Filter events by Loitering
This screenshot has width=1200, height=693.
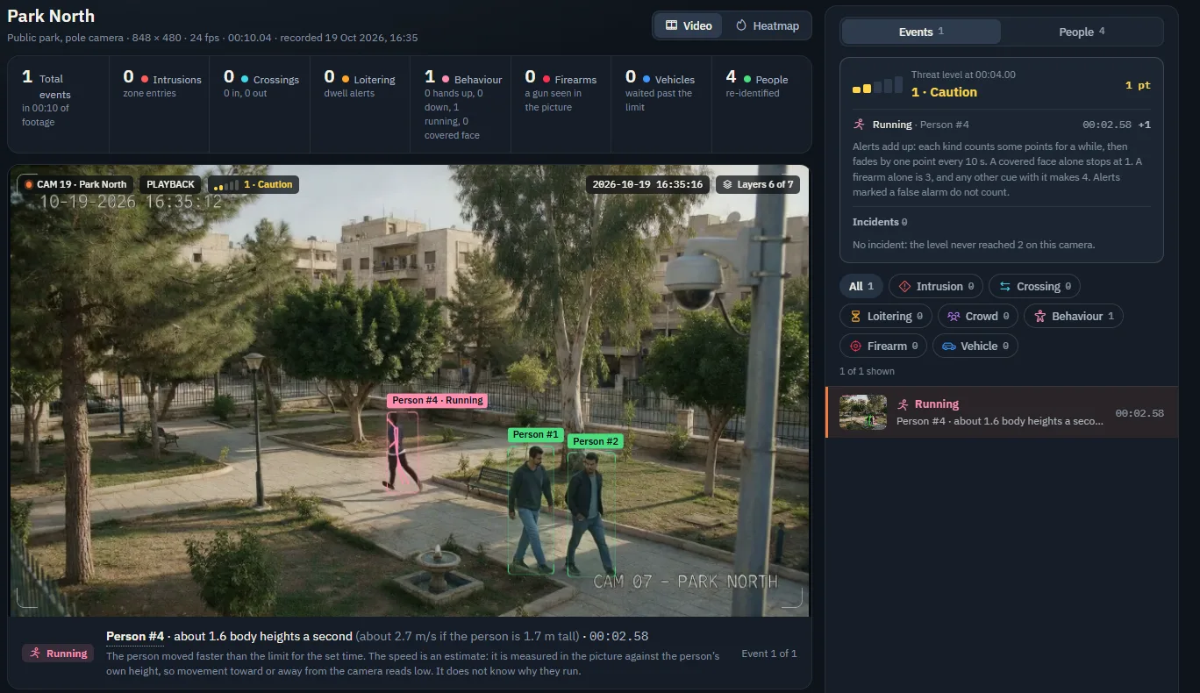coord(886,316)
